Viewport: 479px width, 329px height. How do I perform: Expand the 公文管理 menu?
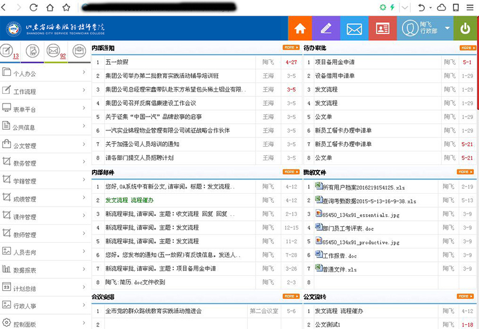[x=46, y=145]
